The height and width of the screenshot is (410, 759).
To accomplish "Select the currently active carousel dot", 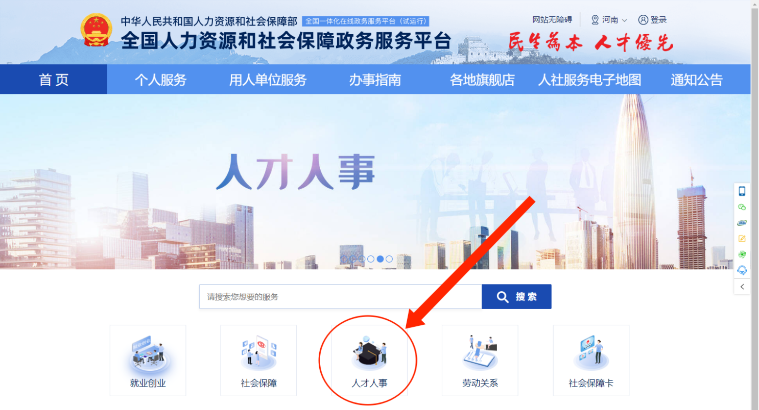I will [380, 259].
